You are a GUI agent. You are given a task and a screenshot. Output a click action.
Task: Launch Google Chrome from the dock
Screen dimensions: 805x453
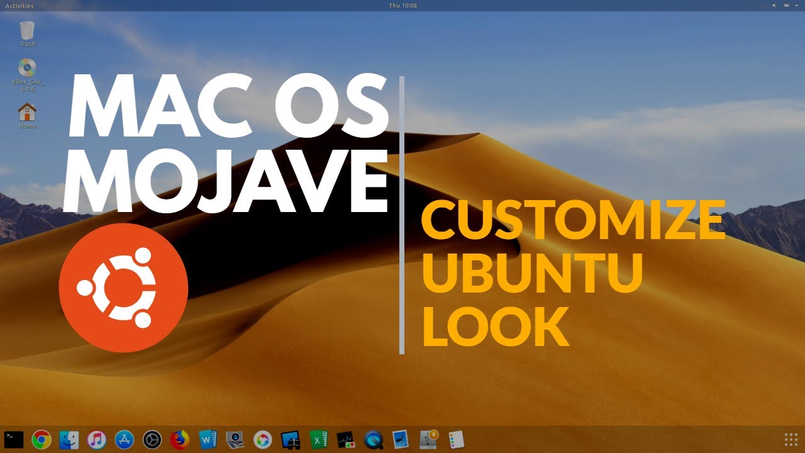point(42,439)
